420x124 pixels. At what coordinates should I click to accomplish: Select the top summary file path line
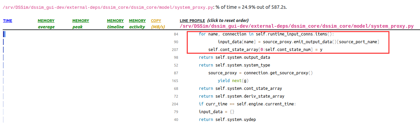[144, 7]
